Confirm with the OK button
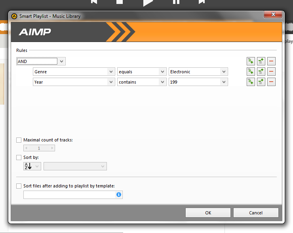Image resolution: width=293 pixels, height=233 pixels. tap(208, 213)
